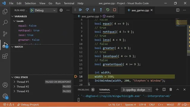Close the terminal panel
Viewport: 190px width, 107px height.
pos(184,90)
